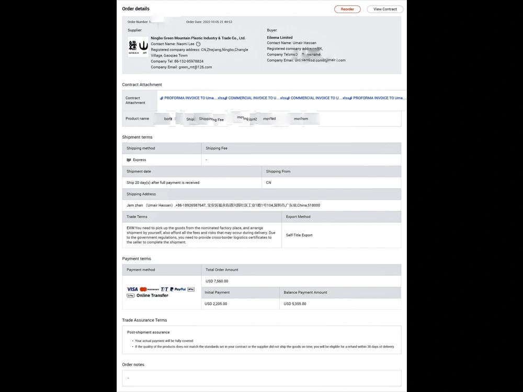Image resolution: width=523 pixels, height=392 pixels.
Task: Click the Self-Title Export value
Action: pyautogui.click(x=299, y=235)
